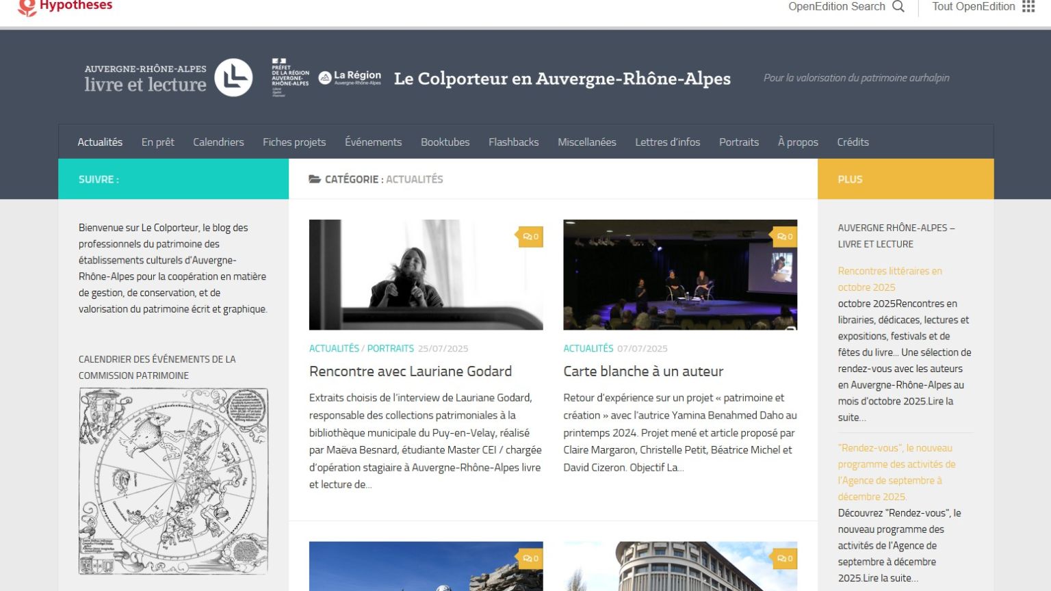Select the Booktubes navigation item
This screenshot has height=591, width=1051.
click(x=445, y=142)
